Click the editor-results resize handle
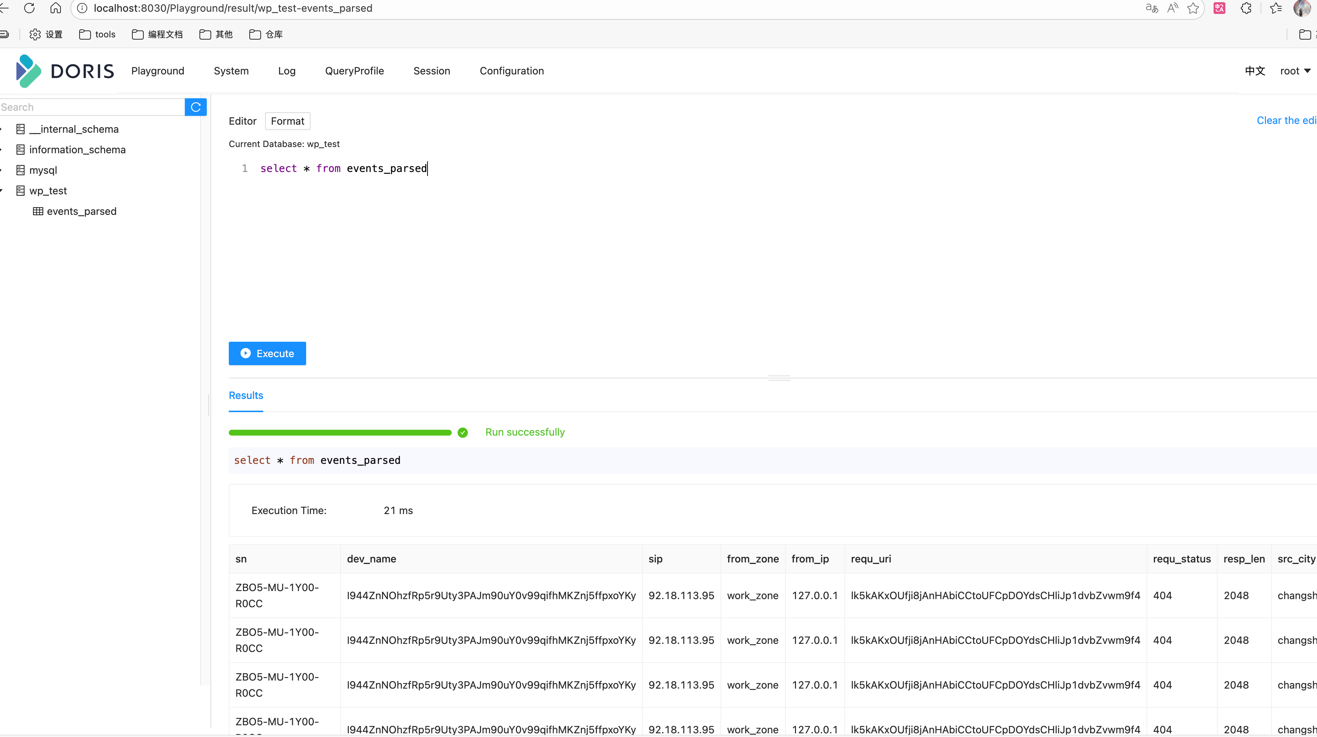This screenshot has width=1317, height=737. (x=779, y=378)
